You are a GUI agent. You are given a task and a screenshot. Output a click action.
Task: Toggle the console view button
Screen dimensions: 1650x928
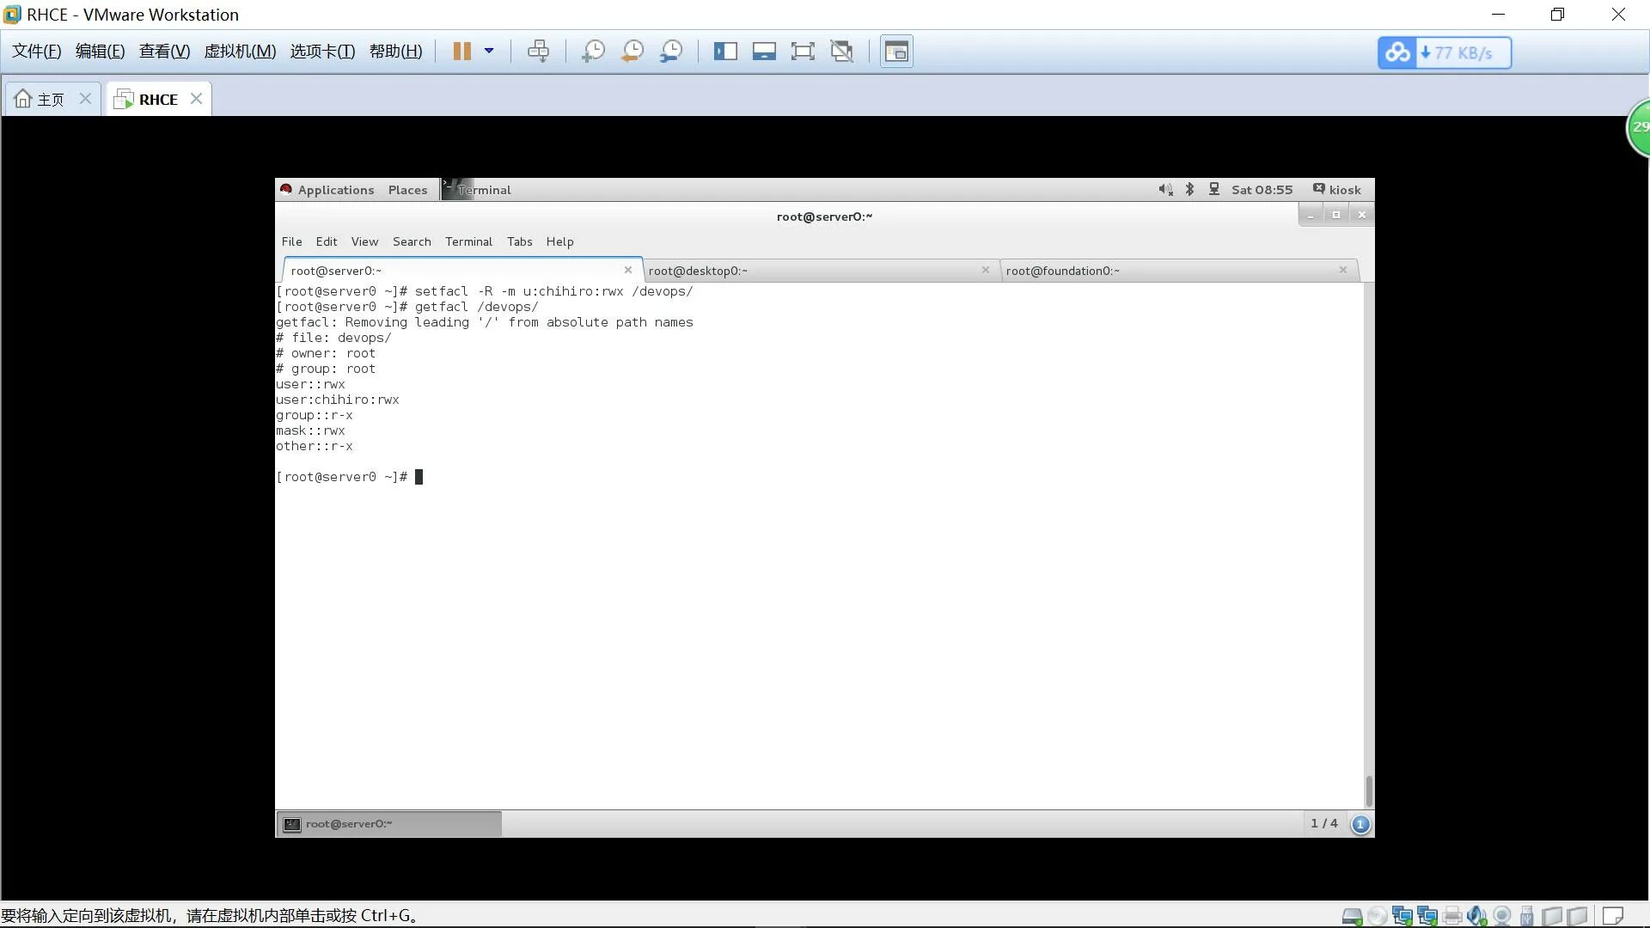896,52
